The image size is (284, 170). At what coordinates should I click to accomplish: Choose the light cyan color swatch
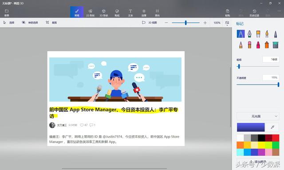[x=240, y=152]
